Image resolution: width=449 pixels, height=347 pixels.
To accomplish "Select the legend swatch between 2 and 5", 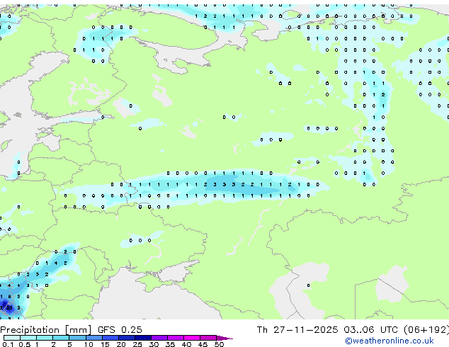I will coord(61,338).
